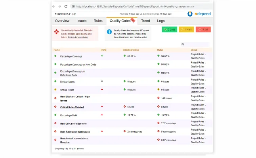This screenshot has height=158, width=256.
Task: Open Percentage Coverage on Refactored Code gate
Action: coord(73,73)
